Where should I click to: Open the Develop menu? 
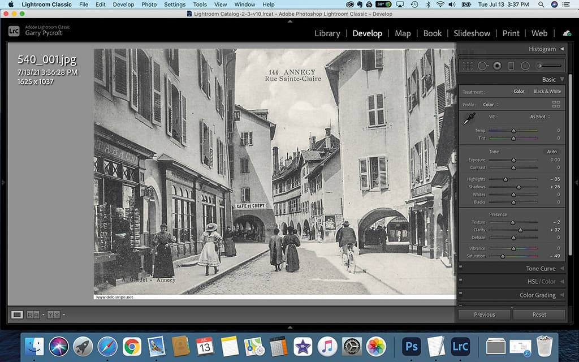click(123, 5)
